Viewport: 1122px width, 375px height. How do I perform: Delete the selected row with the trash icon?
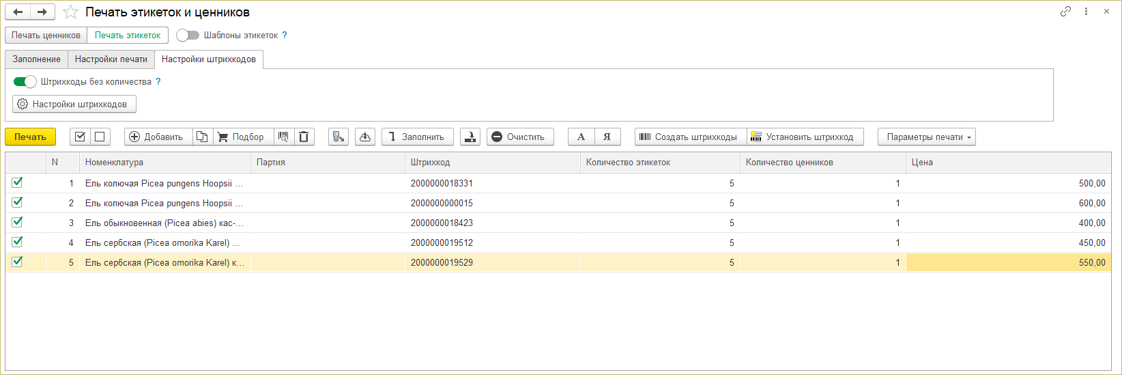click(x=304, y=137)
